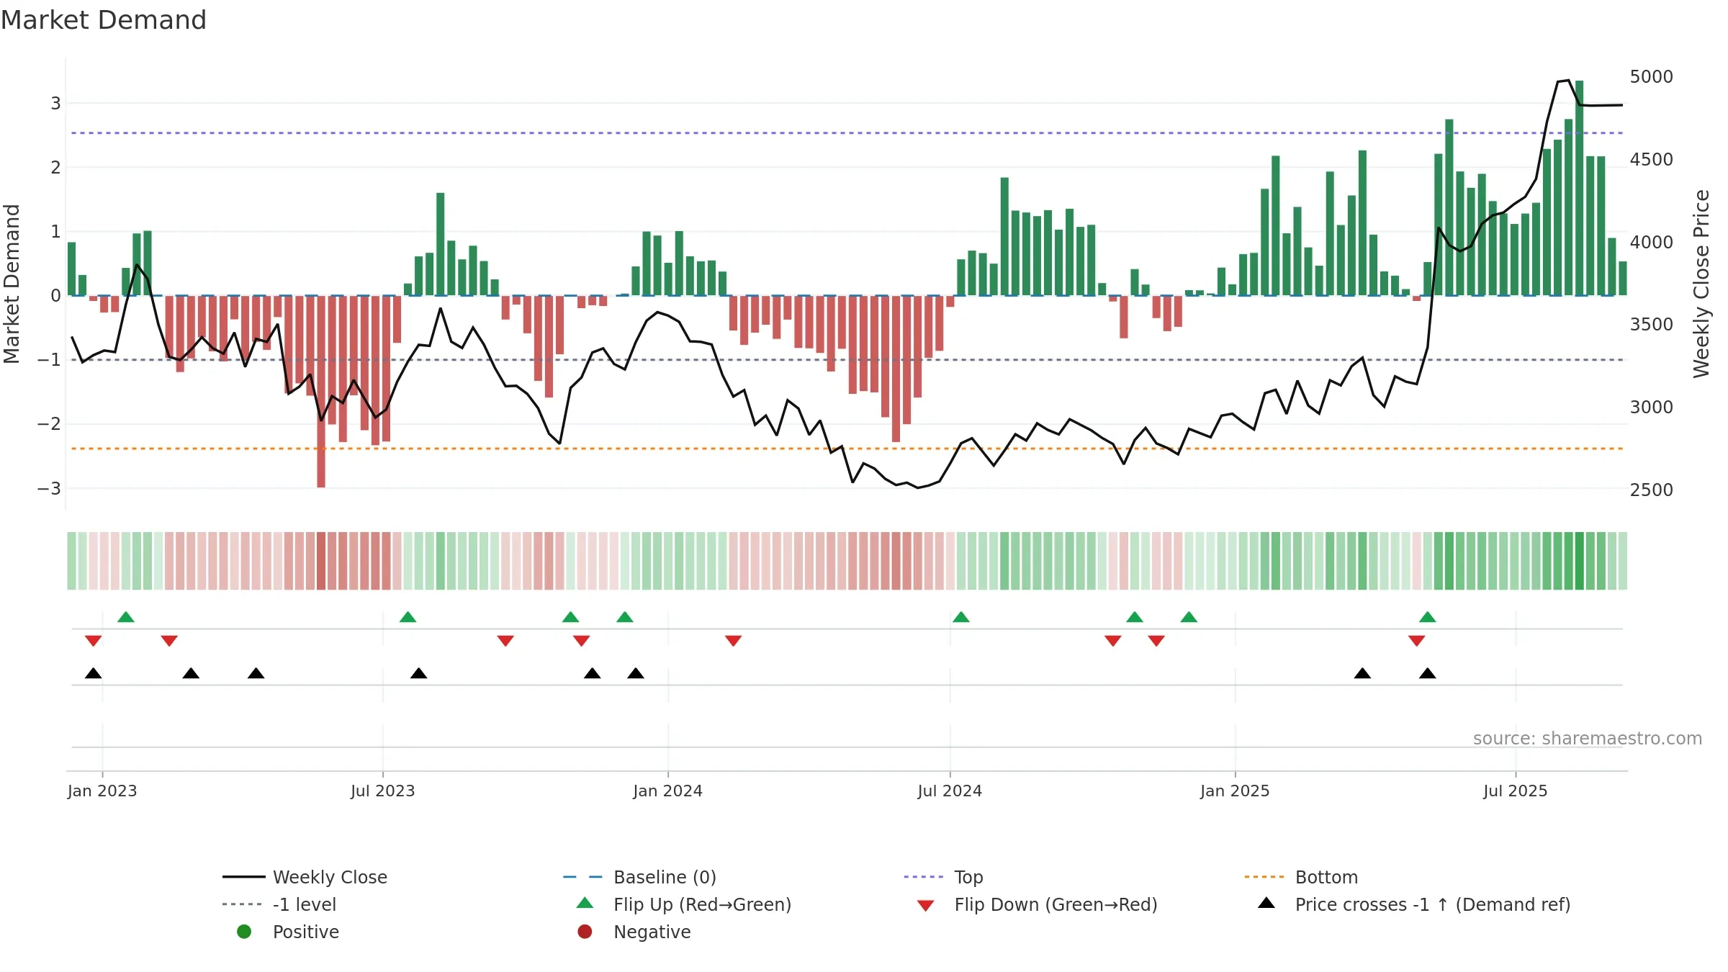
Task: Click the deepest red bar reaching -3
Action: point(321,392)
